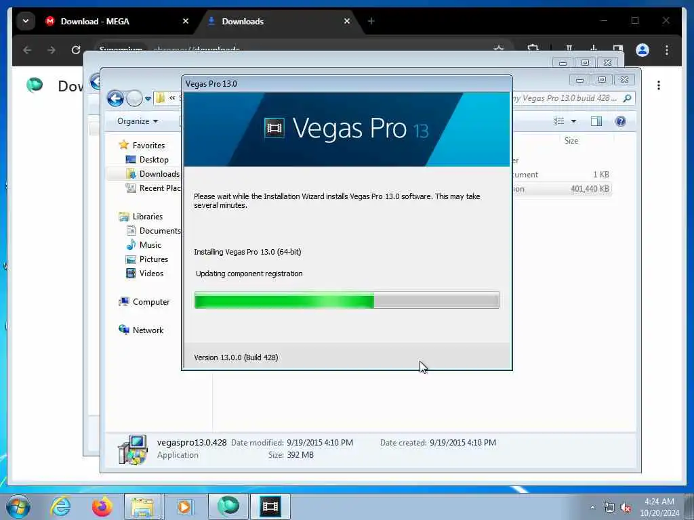This screenshot has height=520, width=694.
Task: Open the browser extensions puzzle icon
Action: 533,49
